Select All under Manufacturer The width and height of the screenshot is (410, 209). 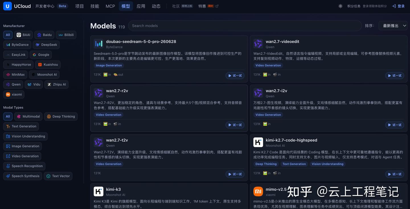pos(8,35)
